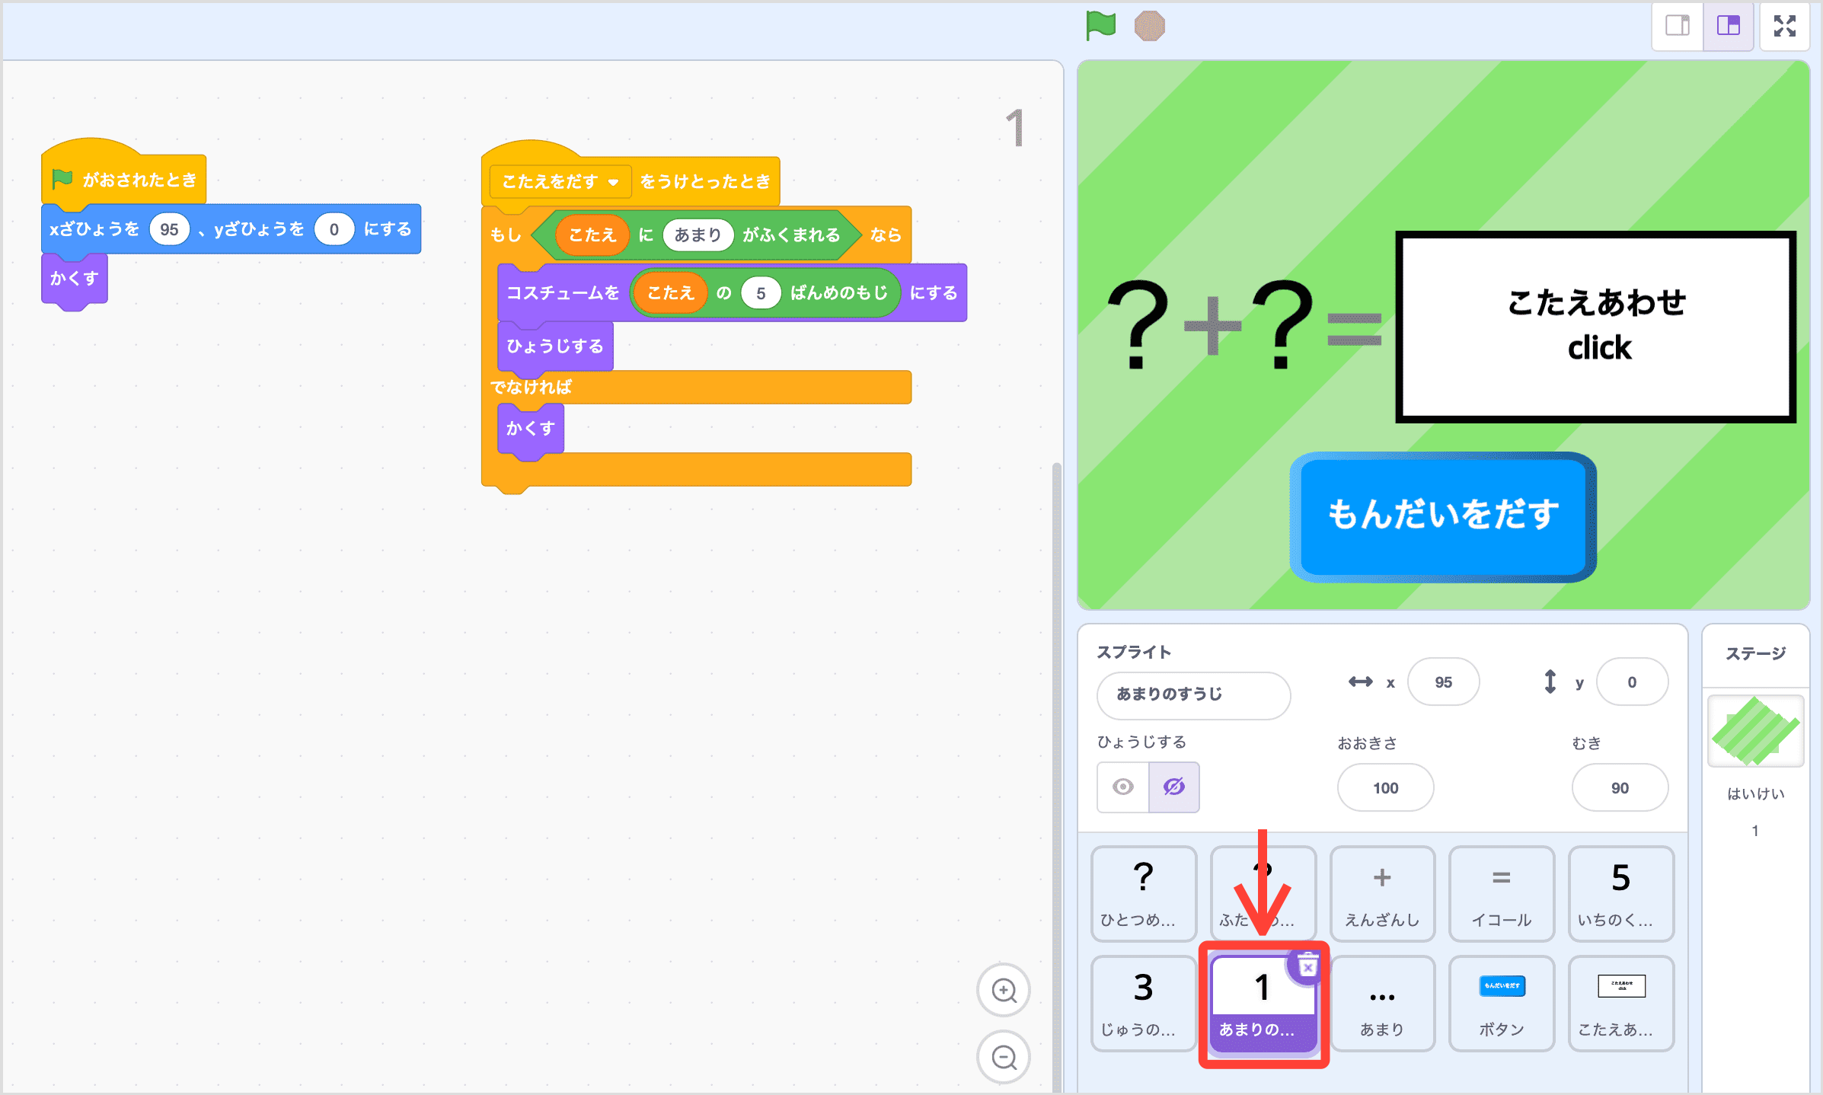The image size is (1823, 1095).
Task: Switch to the small stage layout
Action: point(1677,25)
